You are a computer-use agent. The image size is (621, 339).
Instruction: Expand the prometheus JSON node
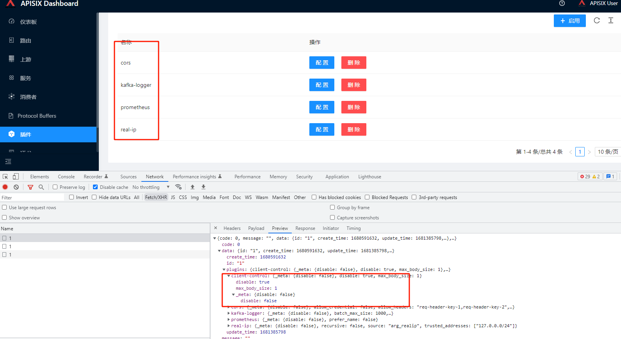pos(228,319)
